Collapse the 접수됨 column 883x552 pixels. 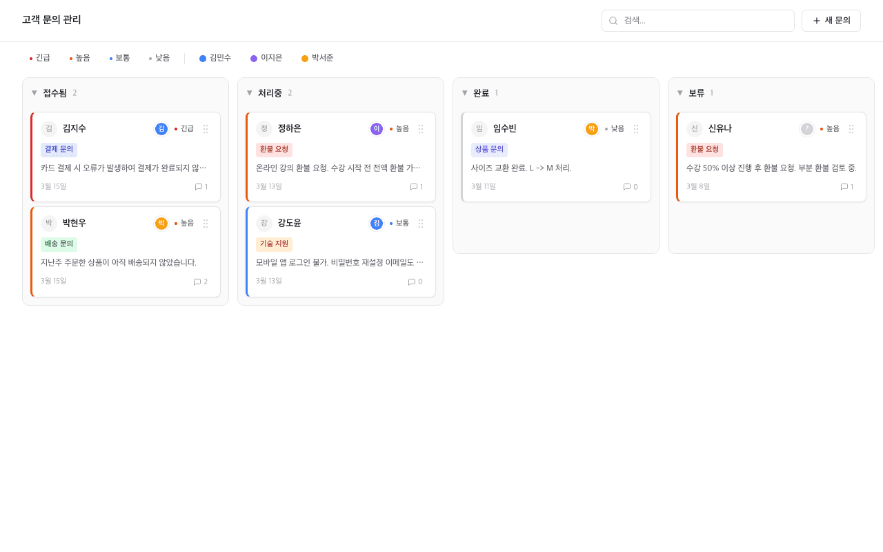(x=33, y=92)
